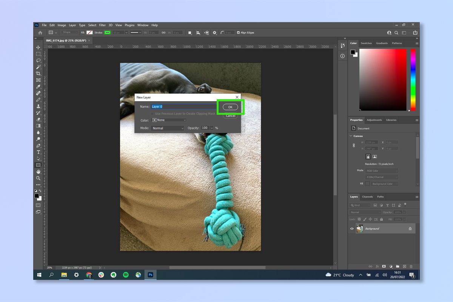Open the Create New Layer icon

coord(404,266)
